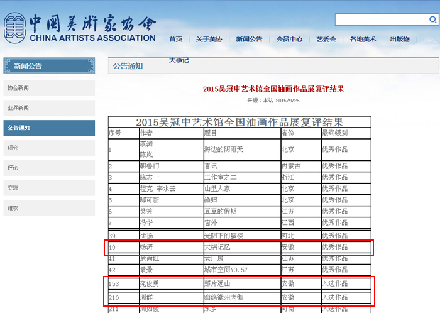Click the title cell 工作室之二

242,177
